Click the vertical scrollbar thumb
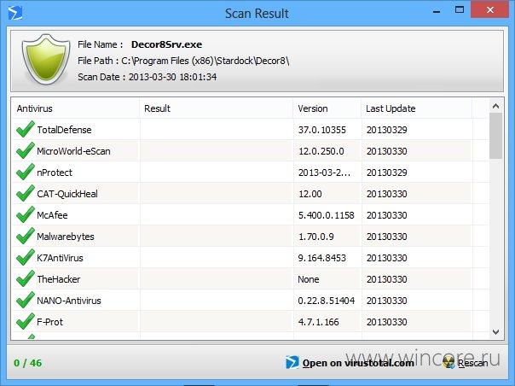Image resolution: width=515 pixels, height=386 pixels. pos(496,136)
